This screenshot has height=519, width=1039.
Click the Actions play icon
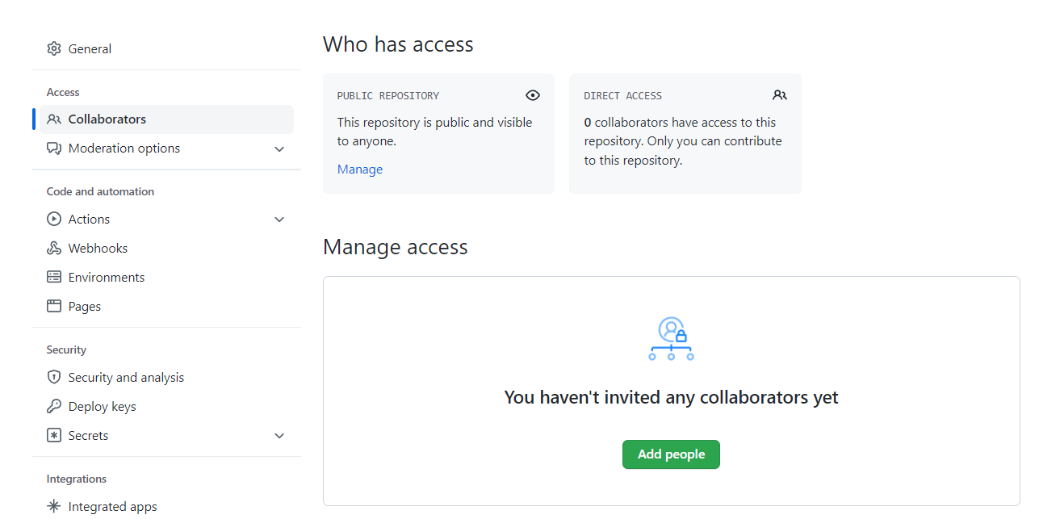(54, 220)
